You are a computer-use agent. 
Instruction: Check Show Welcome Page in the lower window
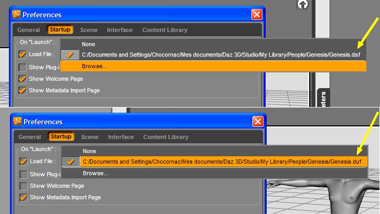click(x=23, y=186)
